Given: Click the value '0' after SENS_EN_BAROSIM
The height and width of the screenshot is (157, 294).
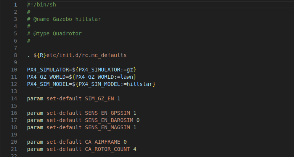Looking at the screenshot, I should 138,120.
